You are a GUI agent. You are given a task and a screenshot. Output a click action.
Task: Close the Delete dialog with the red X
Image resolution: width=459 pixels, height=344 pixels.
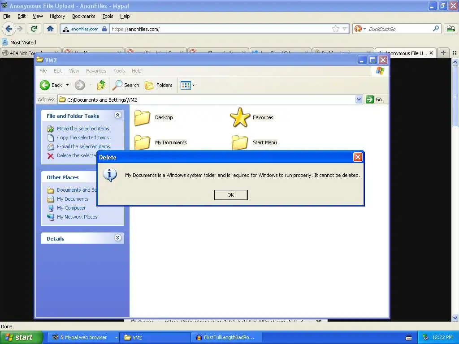357,157
